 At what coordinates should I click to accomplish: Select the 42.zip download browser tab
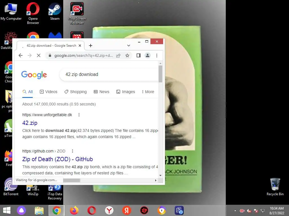click(x=50, y=46)
